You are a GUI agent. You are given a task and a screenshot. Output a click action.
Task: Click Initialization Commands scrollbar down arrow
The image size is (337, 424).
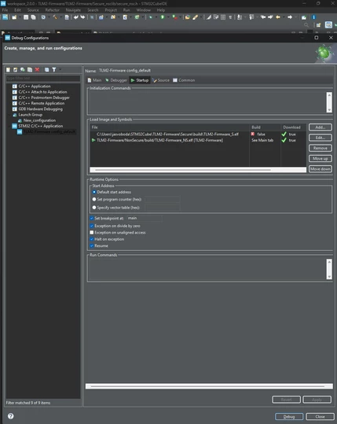coord(329,110)
